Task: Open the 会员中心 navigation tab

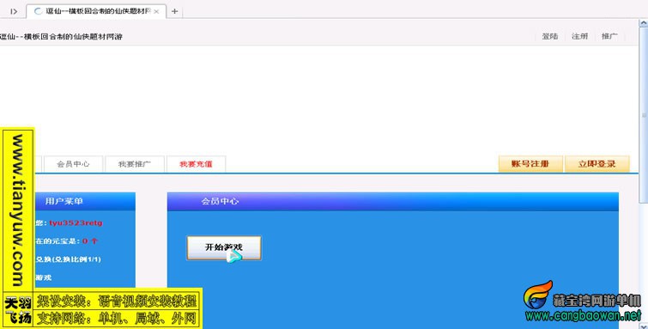Action: tap(73, 164)
